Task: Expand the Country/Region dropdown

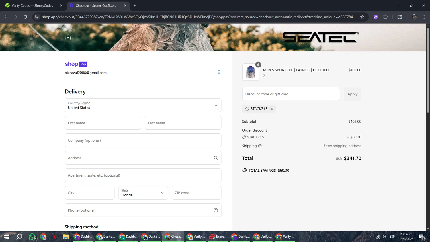Action: (143, 105)
